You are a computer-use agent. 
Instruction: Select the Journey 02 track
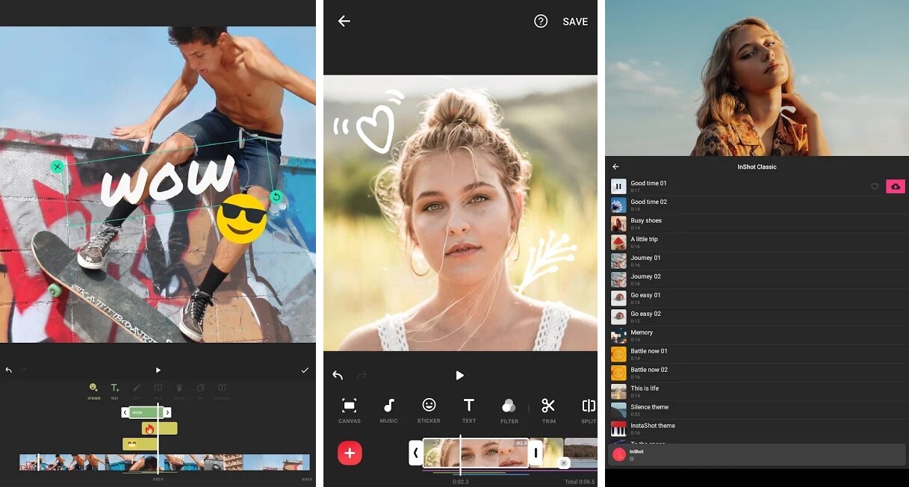758,280
